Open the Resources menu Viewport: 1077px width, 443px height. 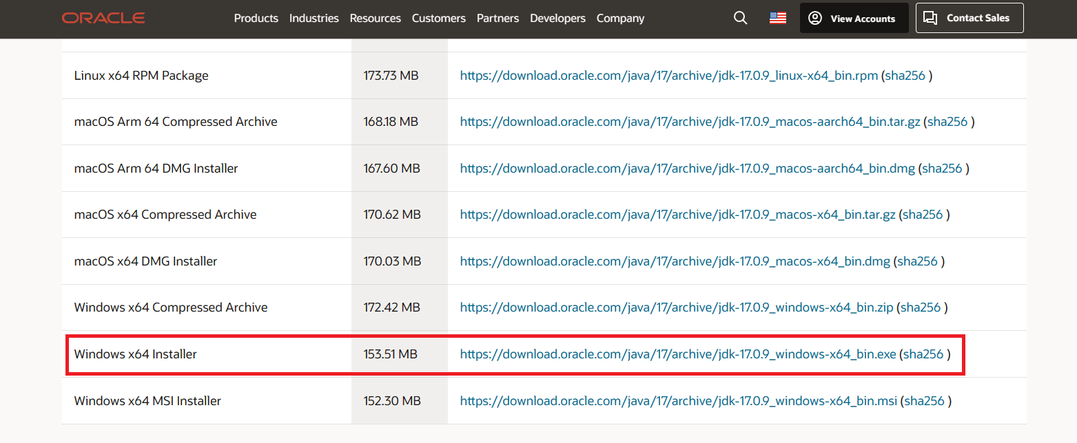point(375,19)
